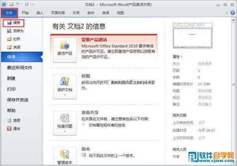Click the 相关日期 heading
Image resolution: width=237 pixels, height=166 pixels.
[x=179, y=115]
